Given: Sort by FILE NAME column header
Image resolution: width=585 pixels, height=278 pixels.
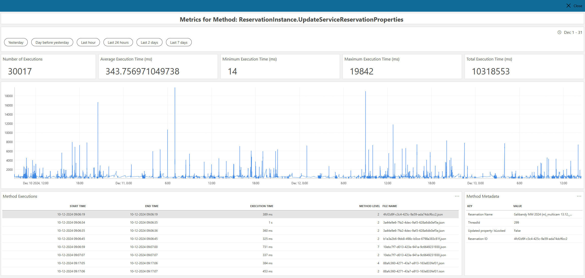Looking at the screenshot, I should pyautogui.click(x=389, y=206).
